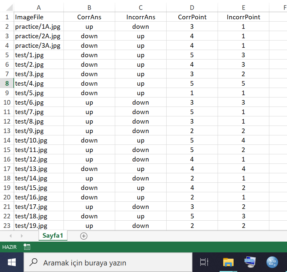Select CorrAns cell in test/6.jpg row
This screenshot has height=272, width=287.
coord(89,102)
